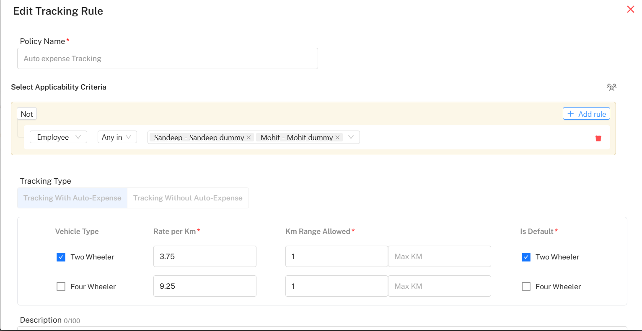This screenshot has height=331, width=642.
Task: Close the Edit Tracking Rule dialog
Action: [630, 9]
